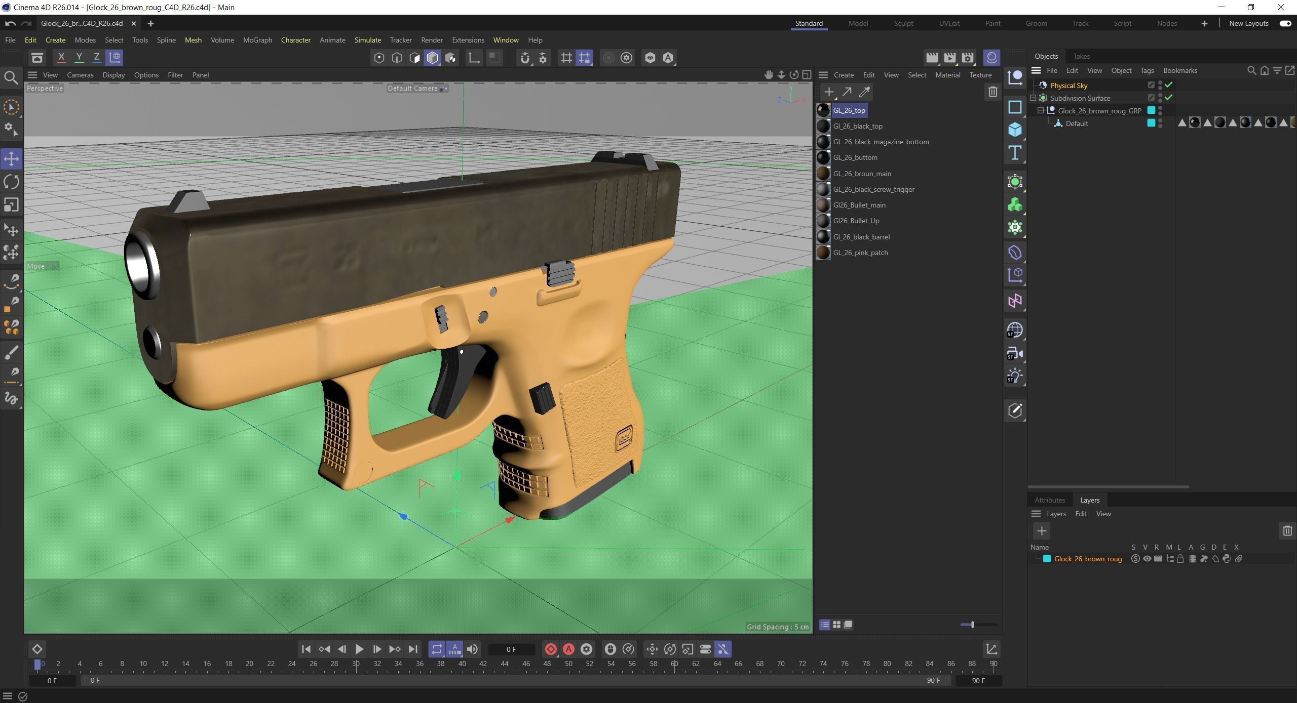Collapse the Subdivision Surface tree node

1033,98
